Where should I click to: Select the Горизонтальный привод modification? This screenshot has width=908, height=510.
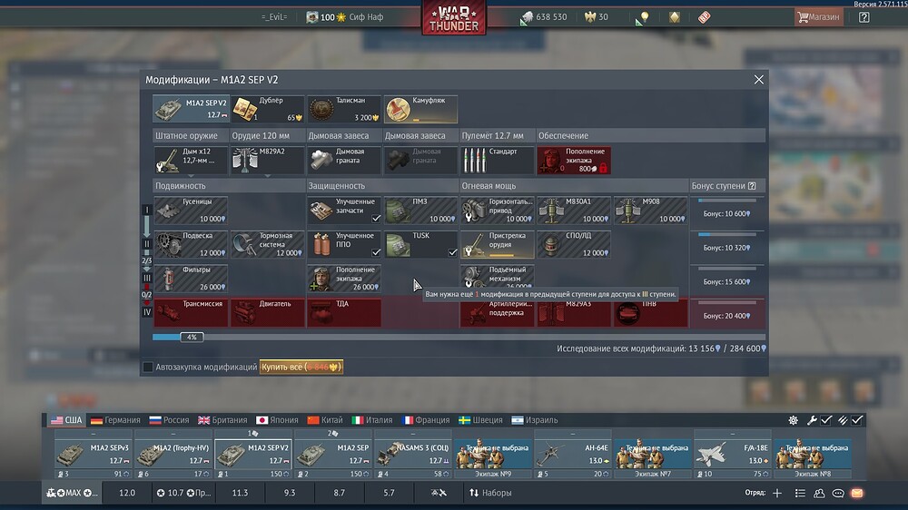click(x=497, y=211)
